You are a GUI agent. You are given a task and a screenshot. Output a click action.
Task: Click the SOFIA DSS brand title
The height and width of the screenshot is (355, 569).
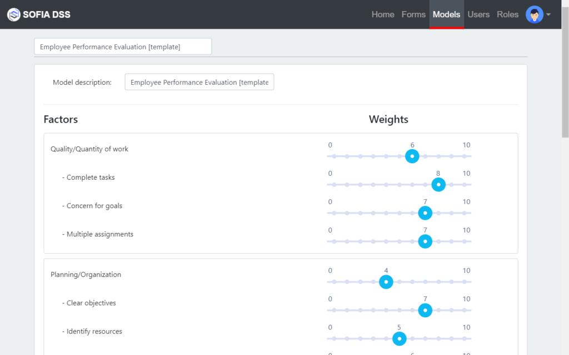47,14
